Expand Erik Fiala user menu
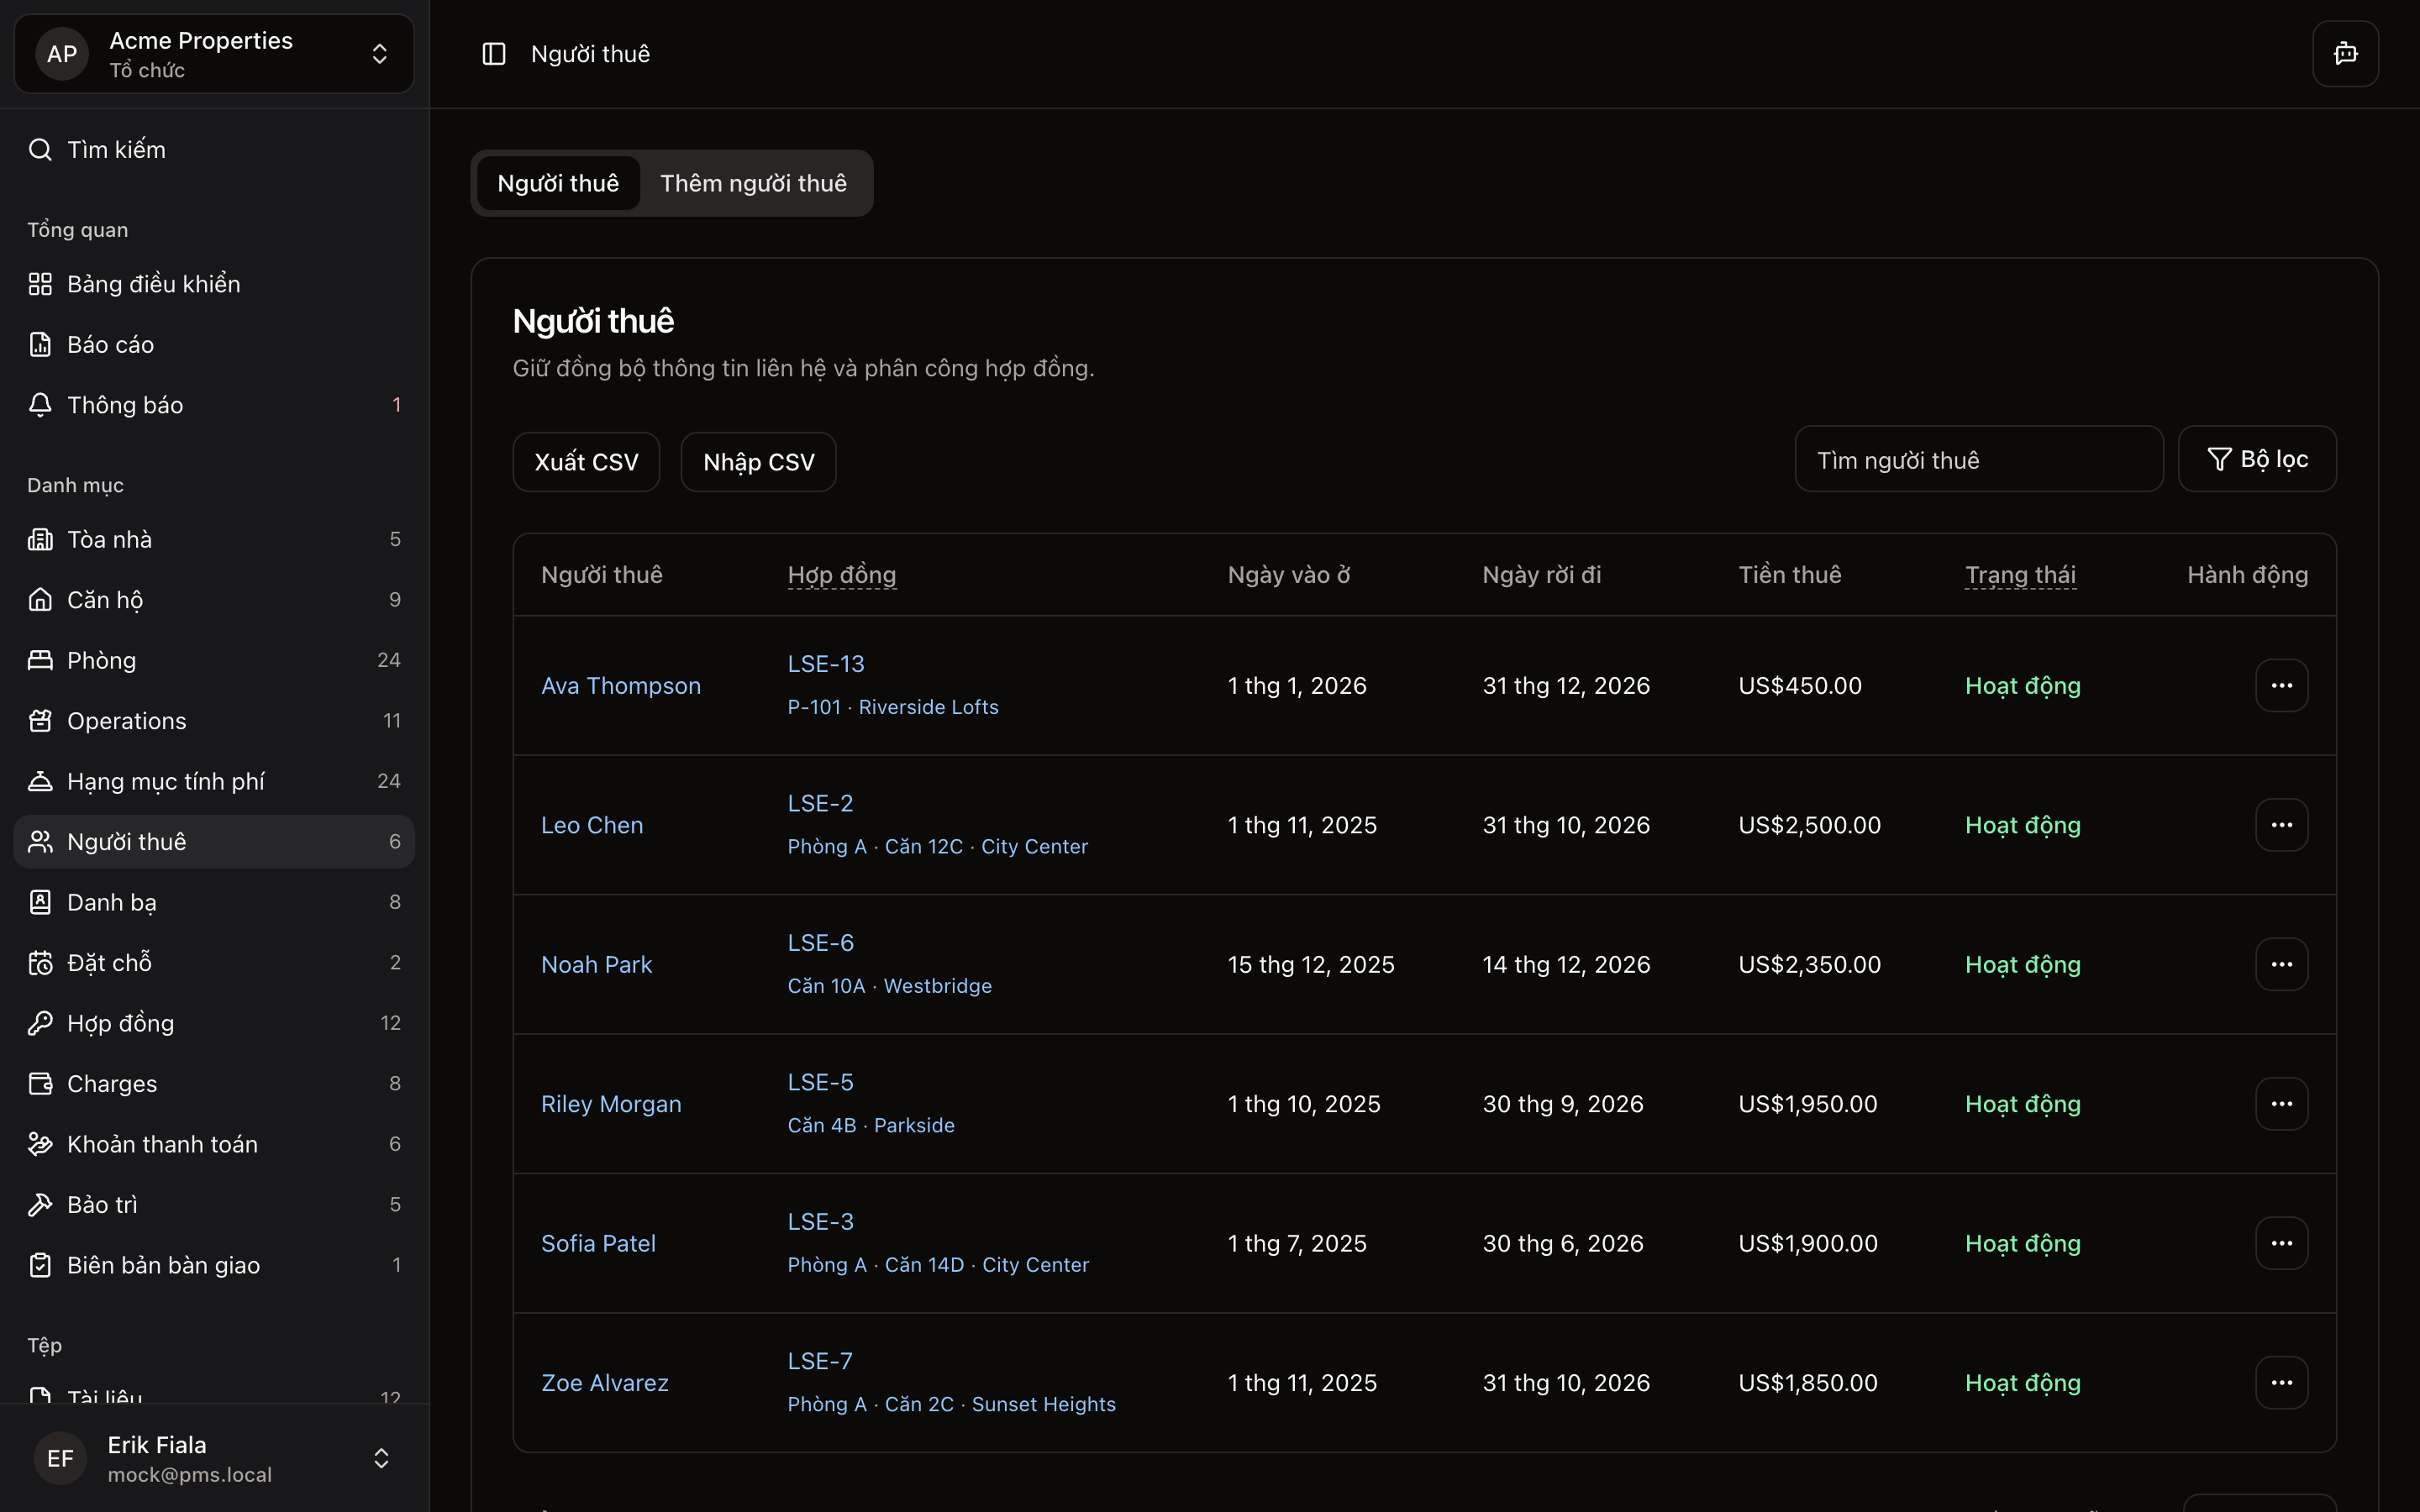Image resolution: width=2420 pixels, height=1512 pixels. tap(381, 1458)
